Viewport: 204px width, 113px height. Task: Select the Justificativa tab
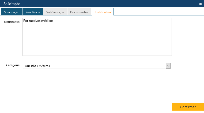pos(103,12)
